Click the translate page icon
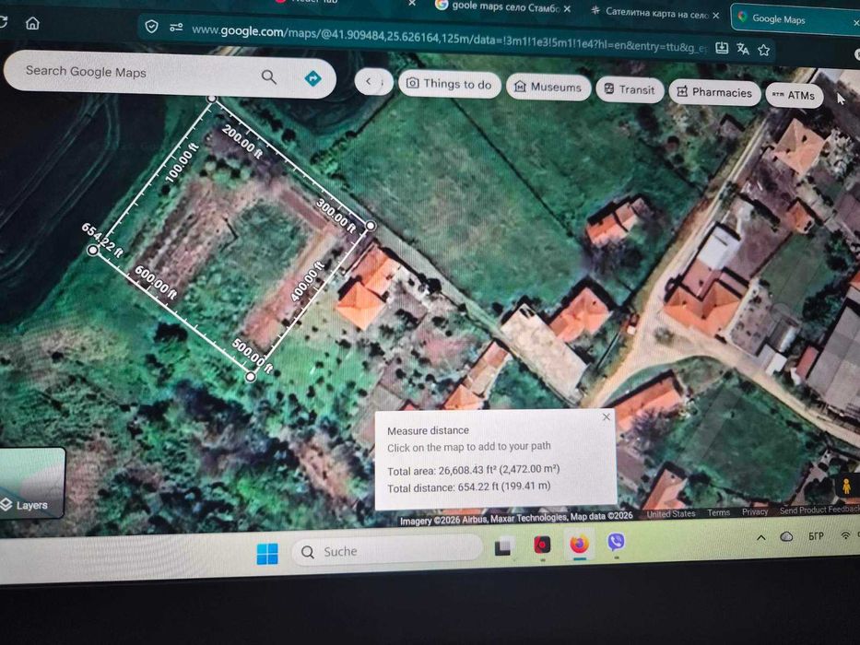This screenshot has width=860, height=645. pos(743,49)
